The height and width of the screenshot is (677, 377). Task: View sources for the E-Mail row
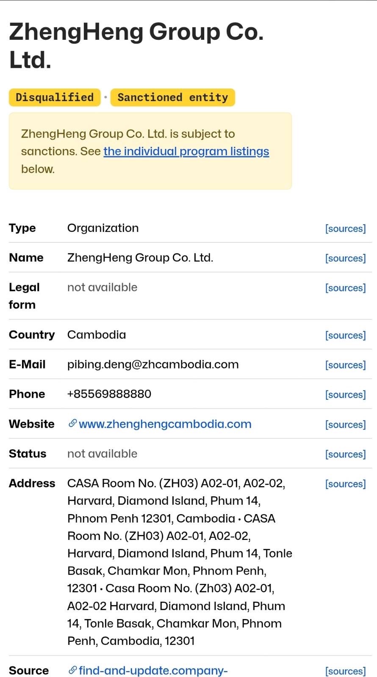(345, 365)
